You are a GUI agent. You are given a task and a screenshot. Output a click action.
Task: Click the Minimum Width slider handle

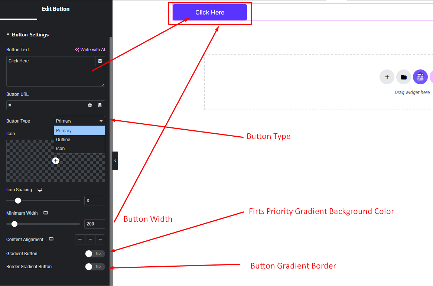pos(14,224)
